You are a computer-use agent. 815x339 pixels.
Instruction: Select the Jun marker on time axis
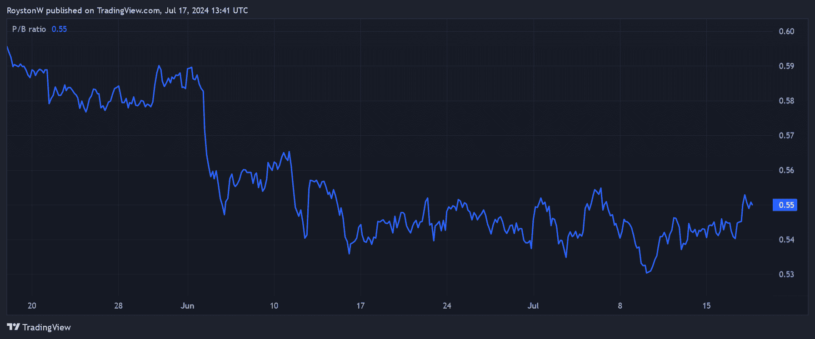coord(187,306)
